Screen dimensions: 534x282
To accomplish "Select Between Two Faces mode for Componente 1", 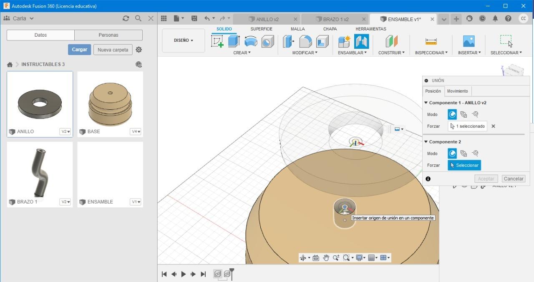I will pos(463,114).
